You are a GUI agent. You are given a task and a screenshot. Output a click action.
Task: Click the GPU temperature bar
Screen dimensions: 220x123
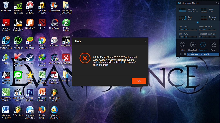point(188,37)
